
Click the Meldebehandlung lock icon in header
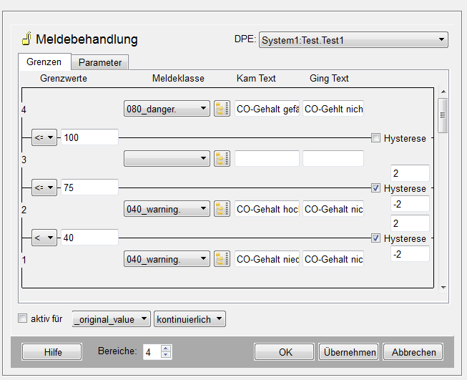pos(26,39)
